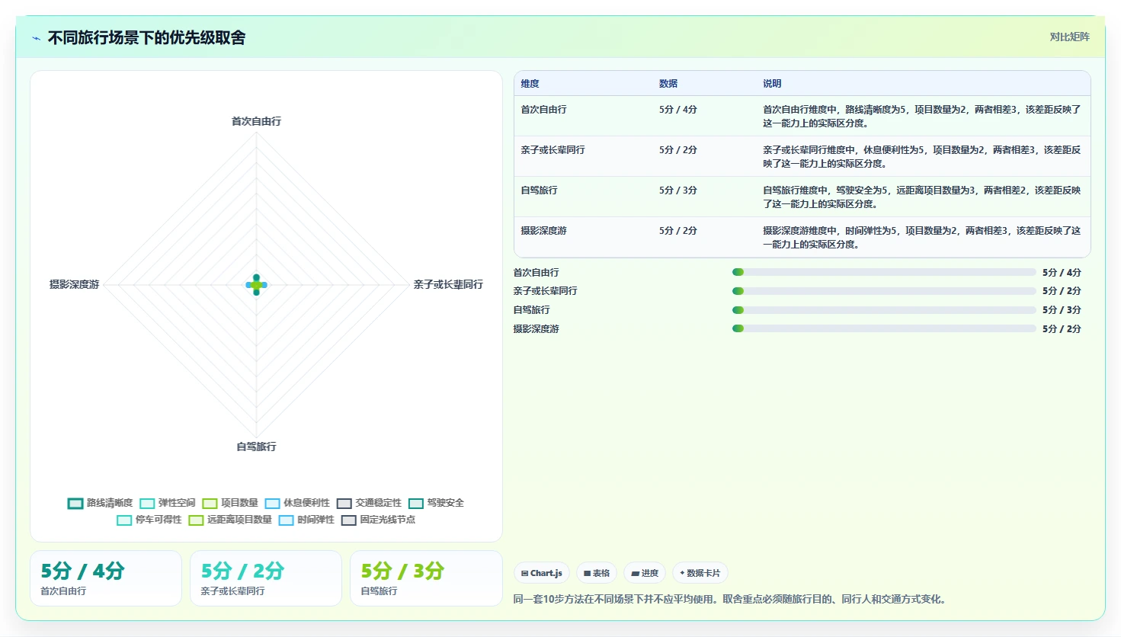Click the 摄影深度游 radar axis label
Viewport: 1121px width, 637px height.
74,284
